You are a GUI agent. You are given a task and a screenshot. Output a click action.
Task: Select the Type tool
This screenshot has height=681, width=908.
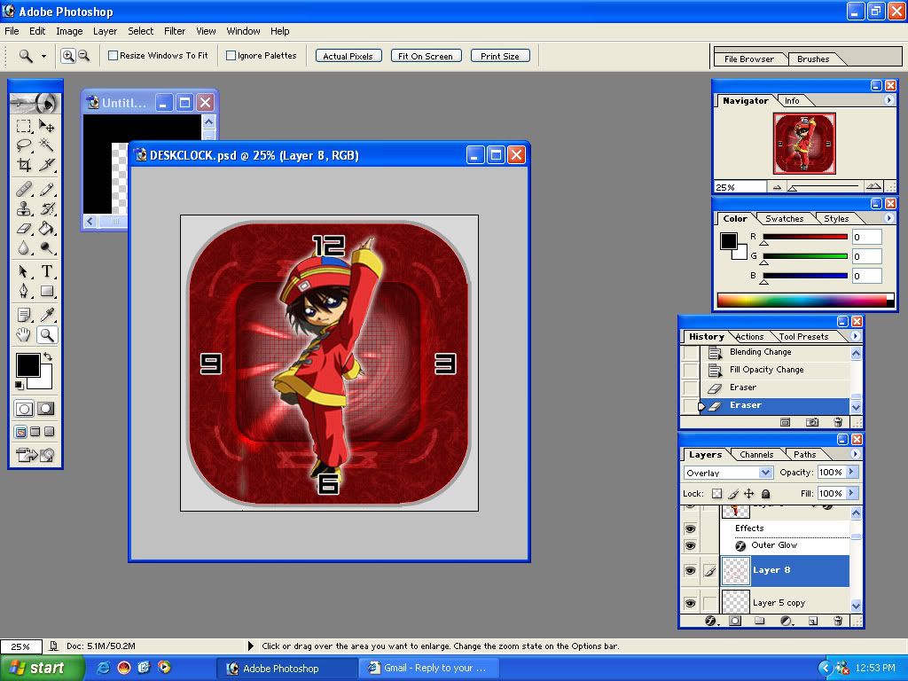point(47,271)
